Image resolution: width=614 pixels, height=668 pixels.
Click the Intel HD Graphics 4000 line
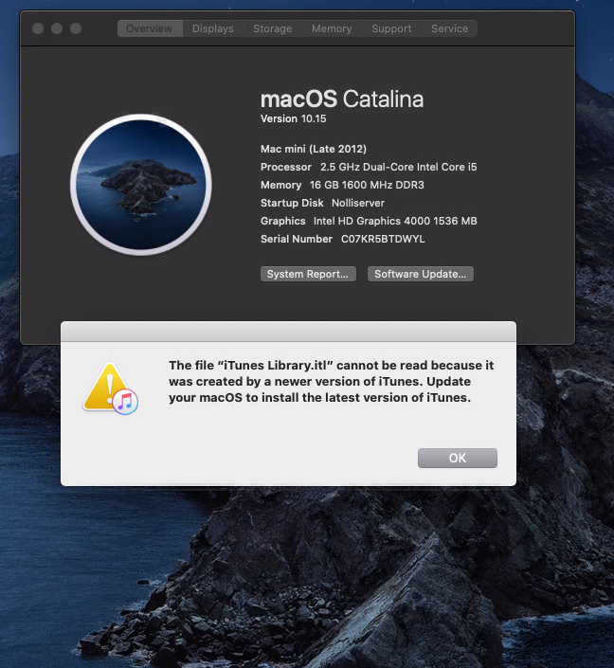[369, 221]
